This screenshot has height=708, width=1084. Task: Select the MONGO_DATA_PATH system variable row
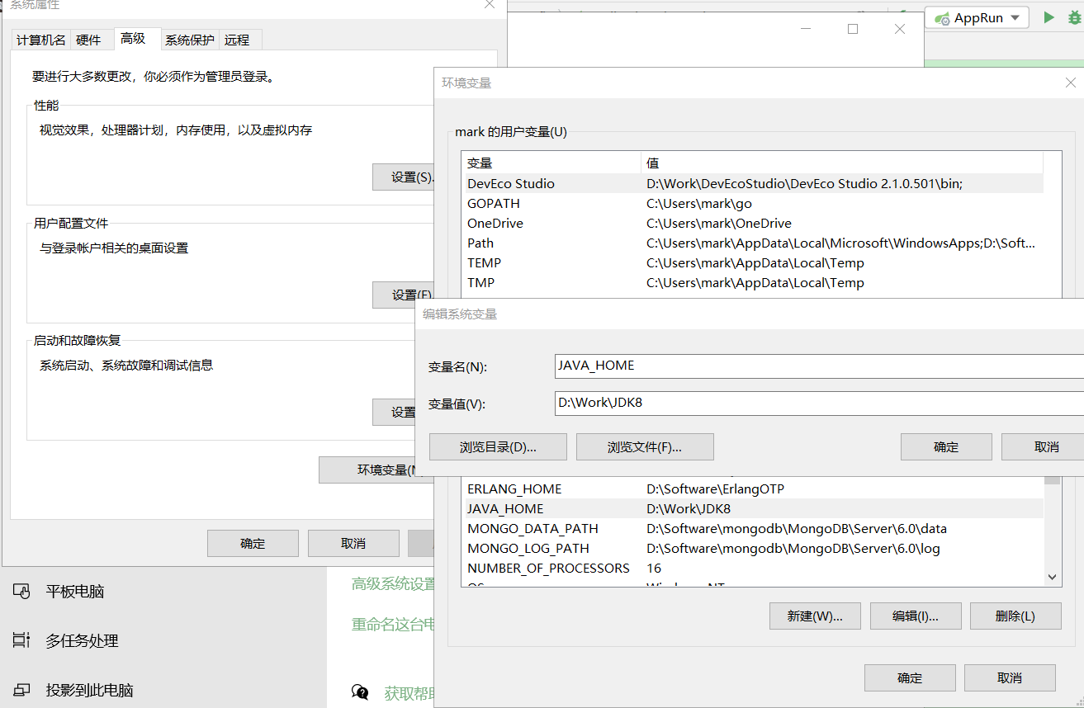click(753, 528)
